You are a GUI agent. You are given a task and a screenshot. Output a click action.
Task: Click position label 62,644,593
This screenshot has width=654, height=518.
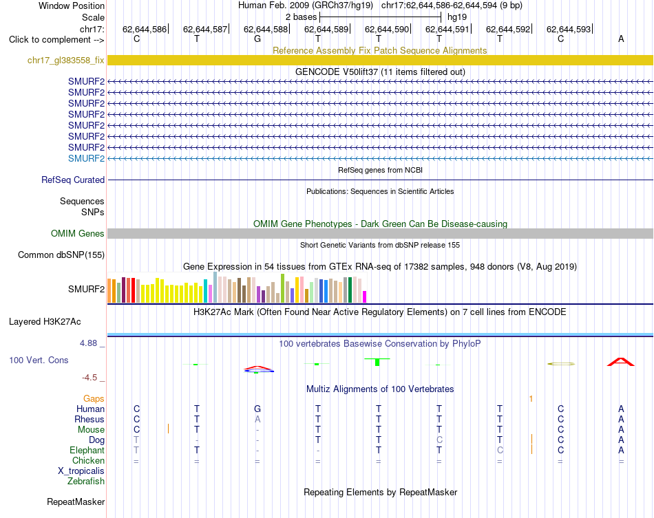click(x=569, y=29)
